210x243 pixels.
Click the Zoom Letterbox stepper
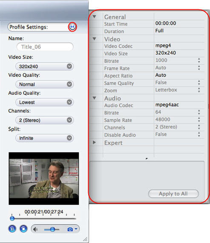pyautogui.click(x=199, y=90)
